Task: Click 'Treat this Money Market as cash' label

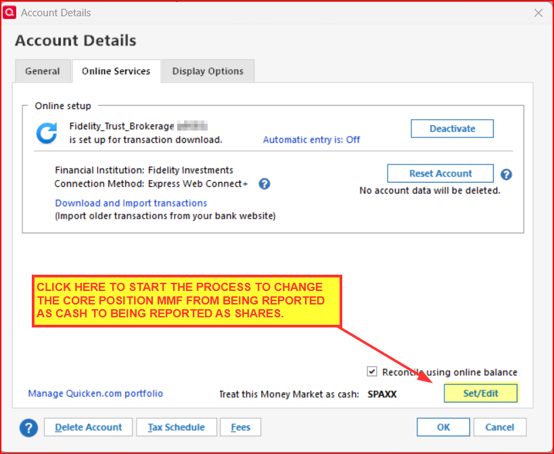Action: [289, 394]
